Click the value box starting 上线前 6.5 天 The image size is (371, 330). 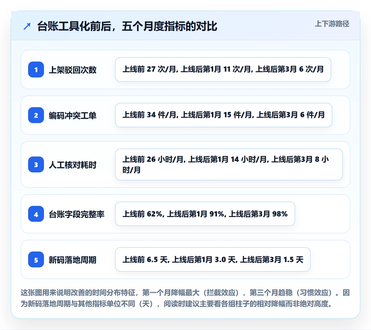pos(213,259)
